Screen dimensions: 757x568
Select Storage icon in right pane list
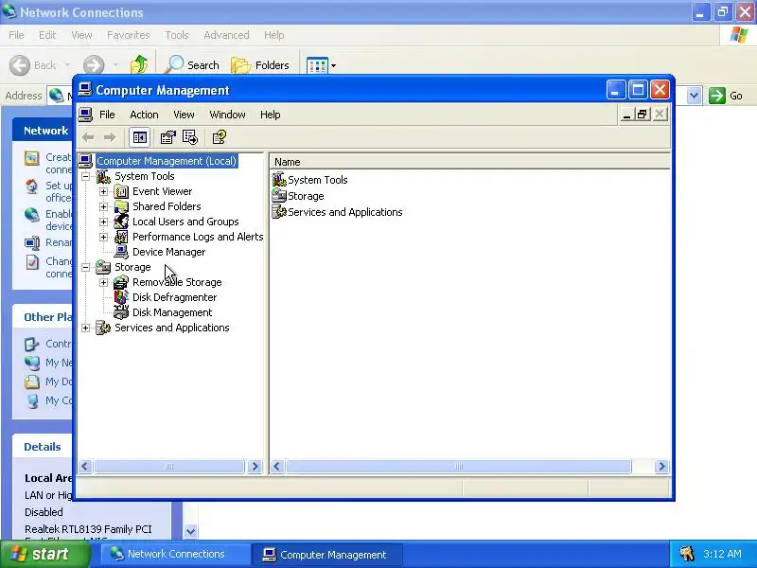279,196
